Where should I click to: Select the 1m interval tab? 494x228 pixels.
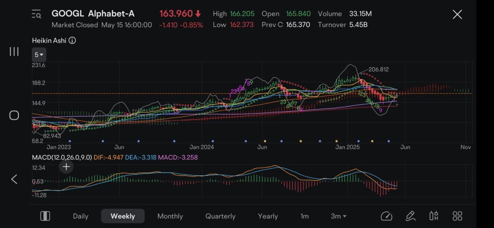[304, 216]
